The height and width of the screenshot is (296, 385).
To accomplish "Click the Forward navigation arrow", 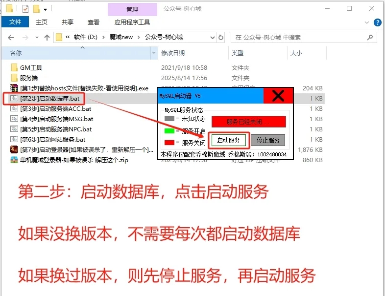I will [x=25, y=38].
